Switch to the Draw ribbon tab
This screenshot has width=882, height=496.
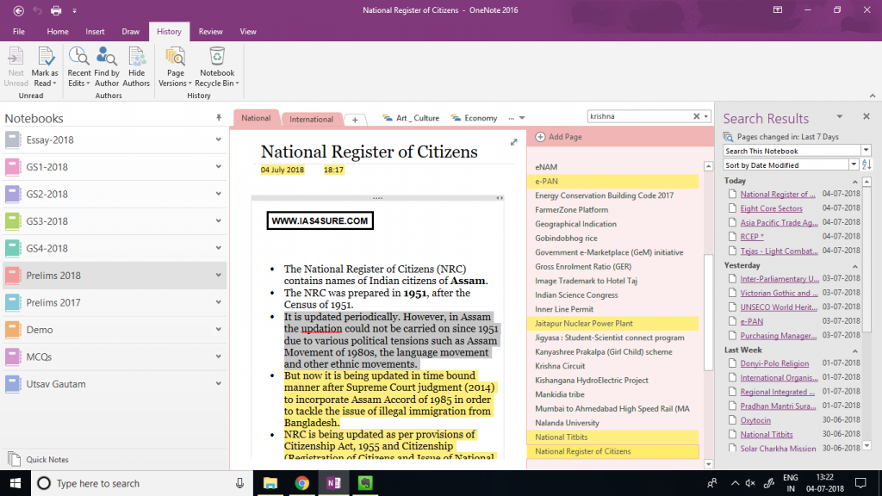(130, 30)
